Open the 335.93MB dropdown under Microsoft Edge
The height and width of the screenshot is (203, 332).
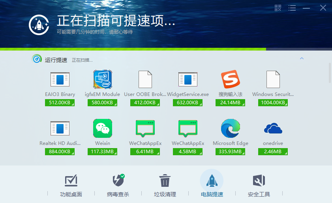point(231,152)
